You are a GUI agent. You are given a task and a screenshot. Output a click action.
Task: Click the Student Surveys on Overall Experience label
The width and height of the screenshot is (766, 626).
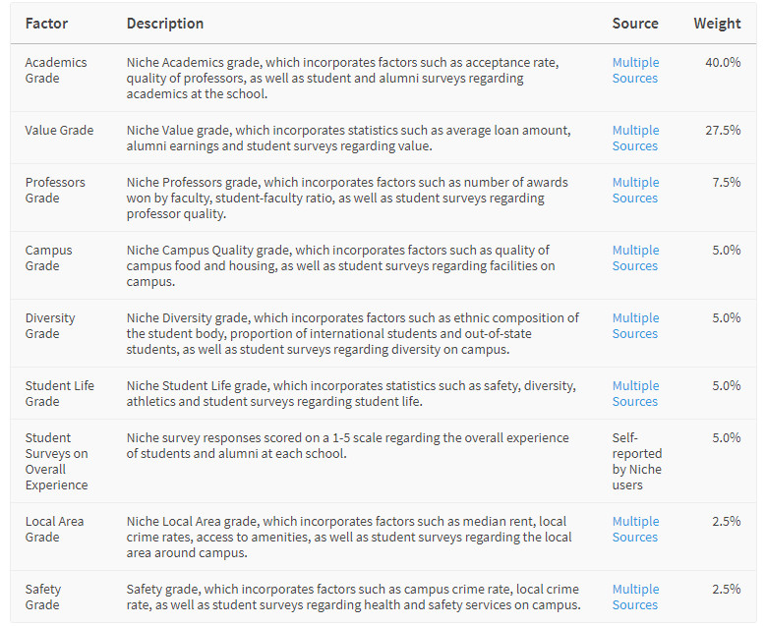[57, 461]
